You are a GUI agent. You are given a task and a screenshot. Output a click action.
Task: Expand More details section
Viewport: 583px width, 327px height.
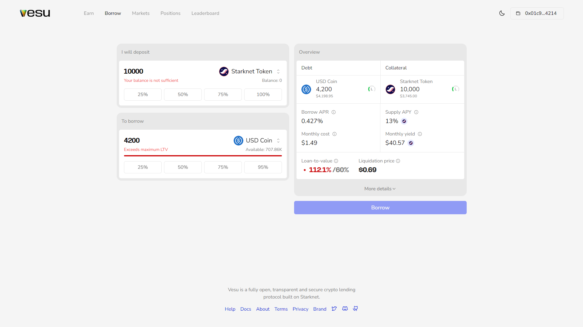[x=380, y=189]
